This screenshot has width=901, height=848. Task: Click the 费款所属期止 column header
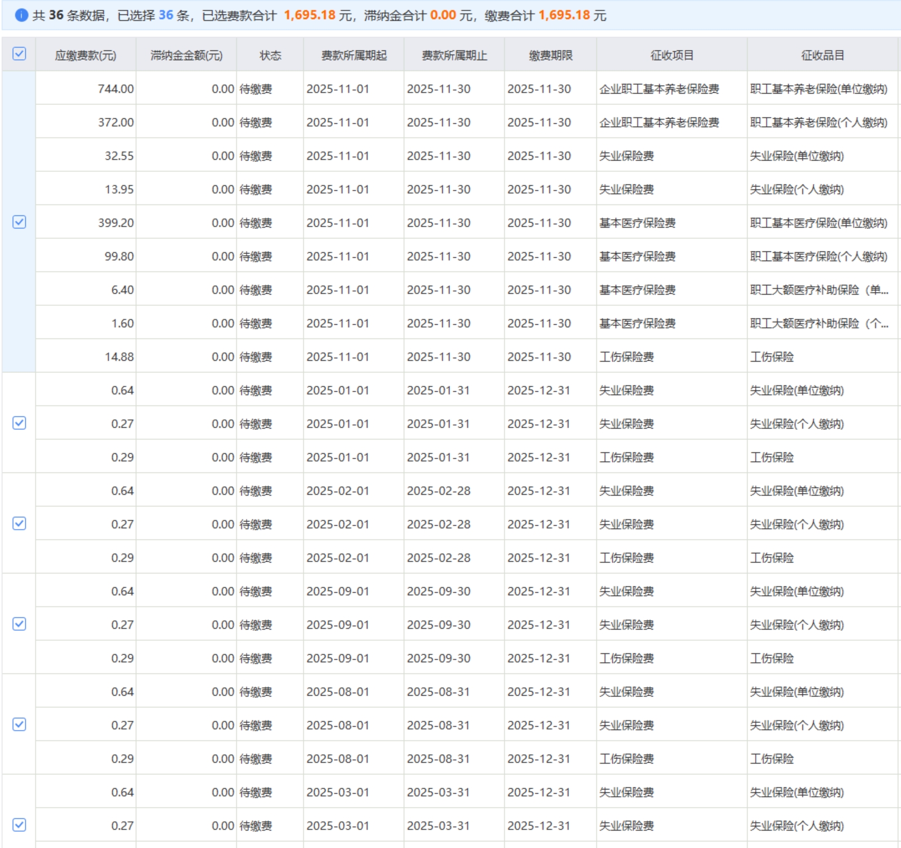[454, 55]
